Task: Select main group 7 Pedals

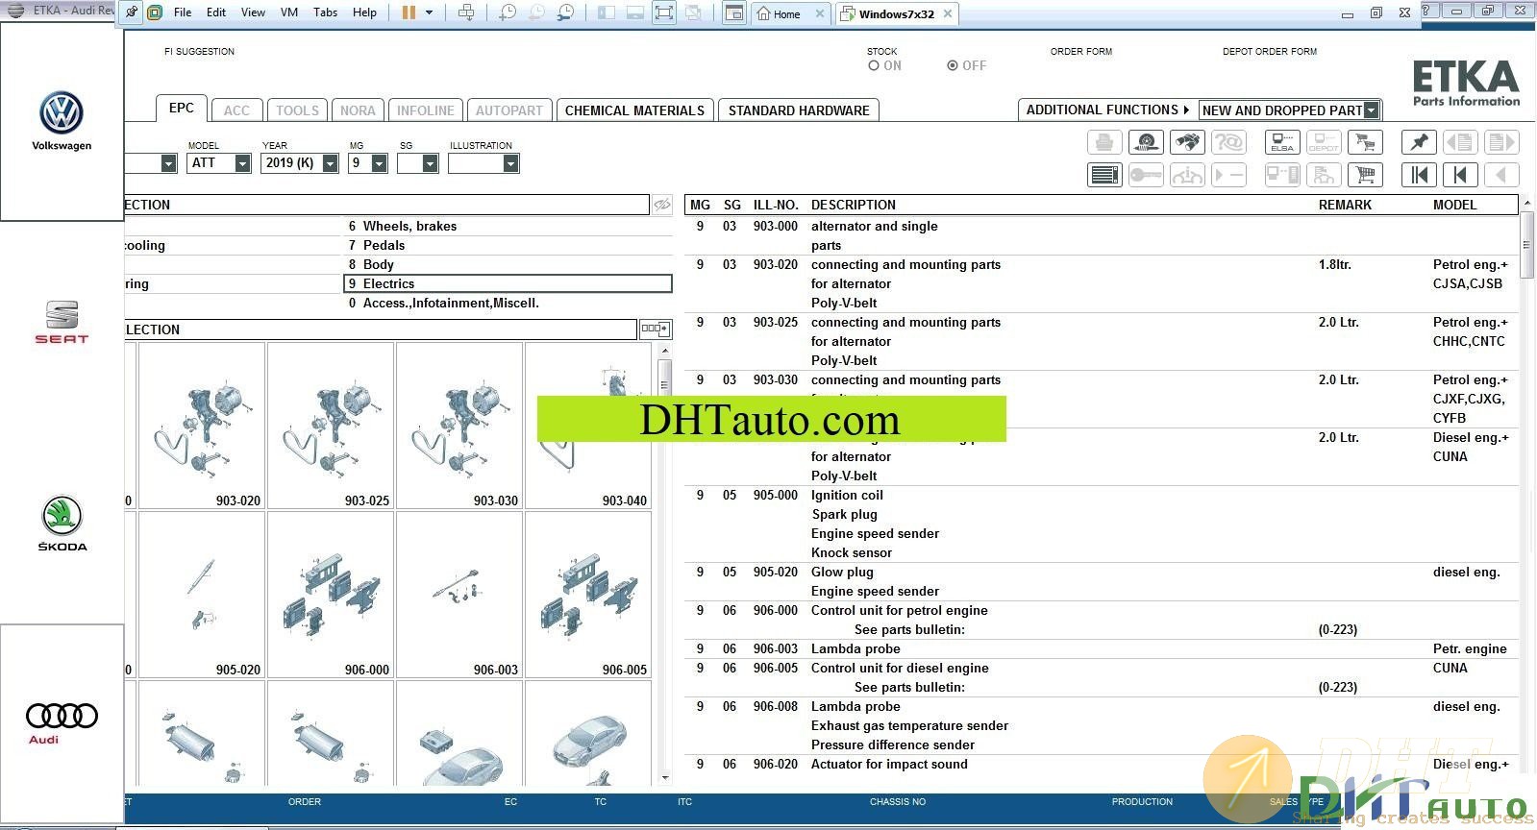Action: (508, 245)
